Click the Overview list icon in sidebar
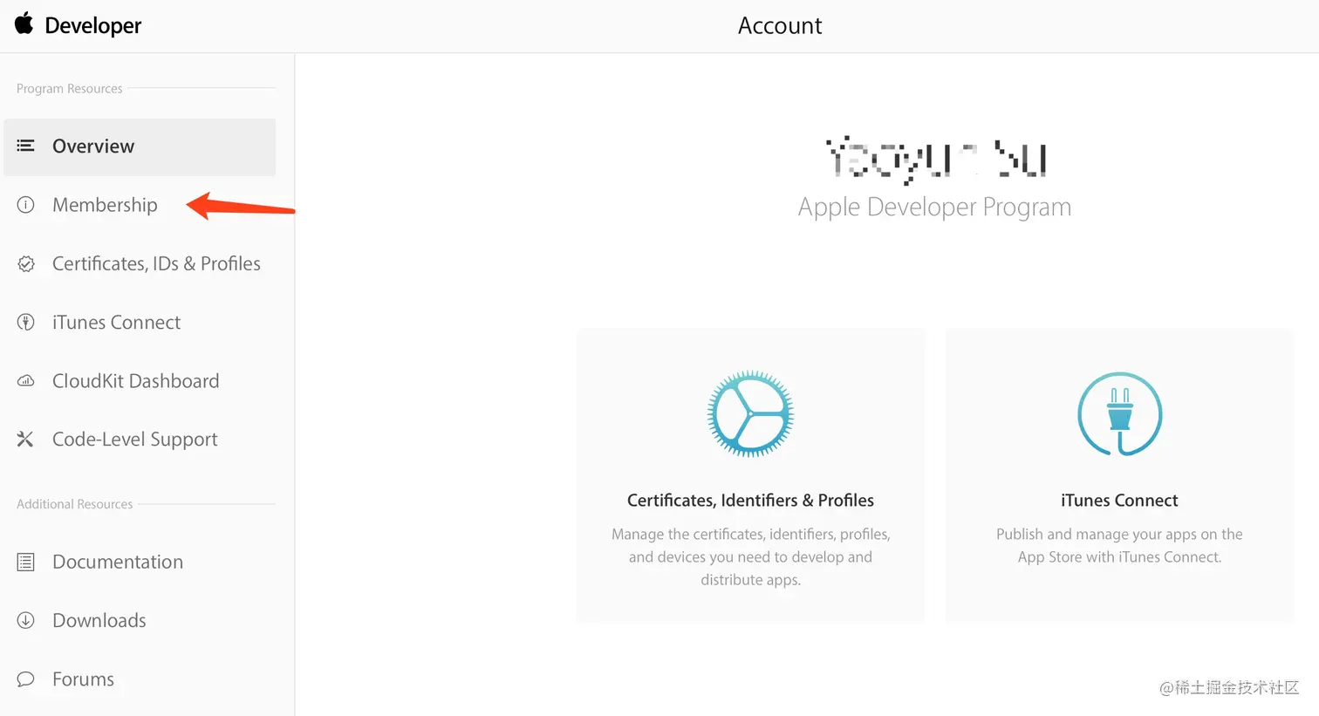The image size is (1319, 716). [x=27, y=146]
